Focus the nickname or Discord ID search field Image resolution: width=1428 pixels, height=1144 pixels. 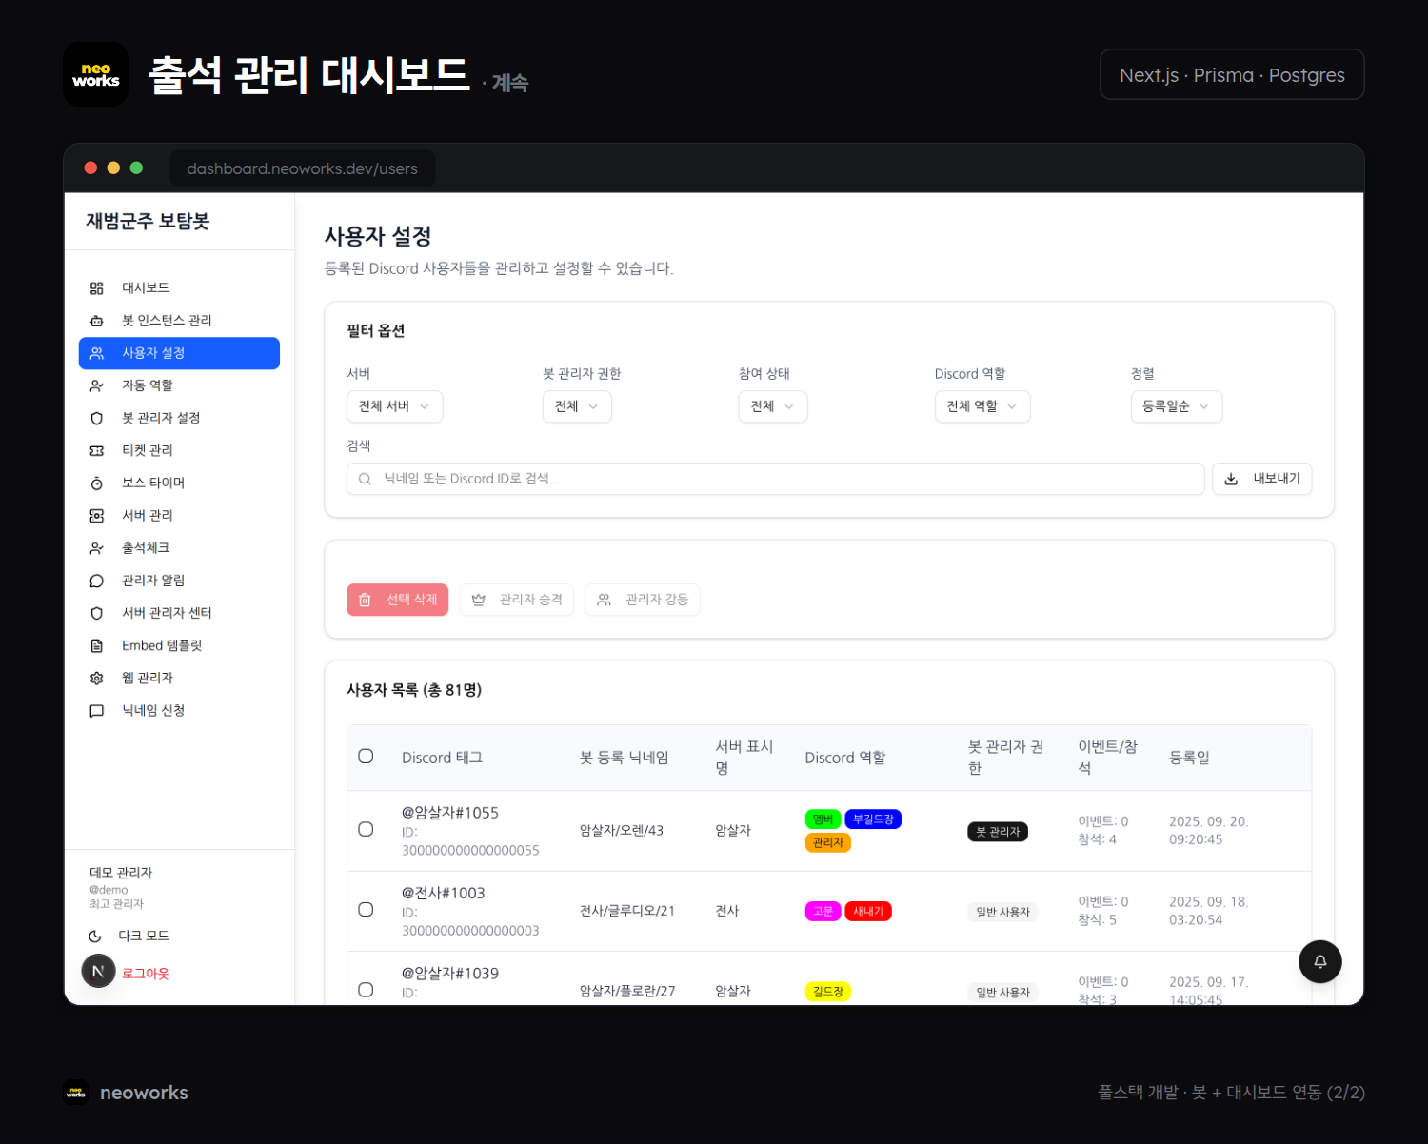pyautogui.click(x=775, y=479)
